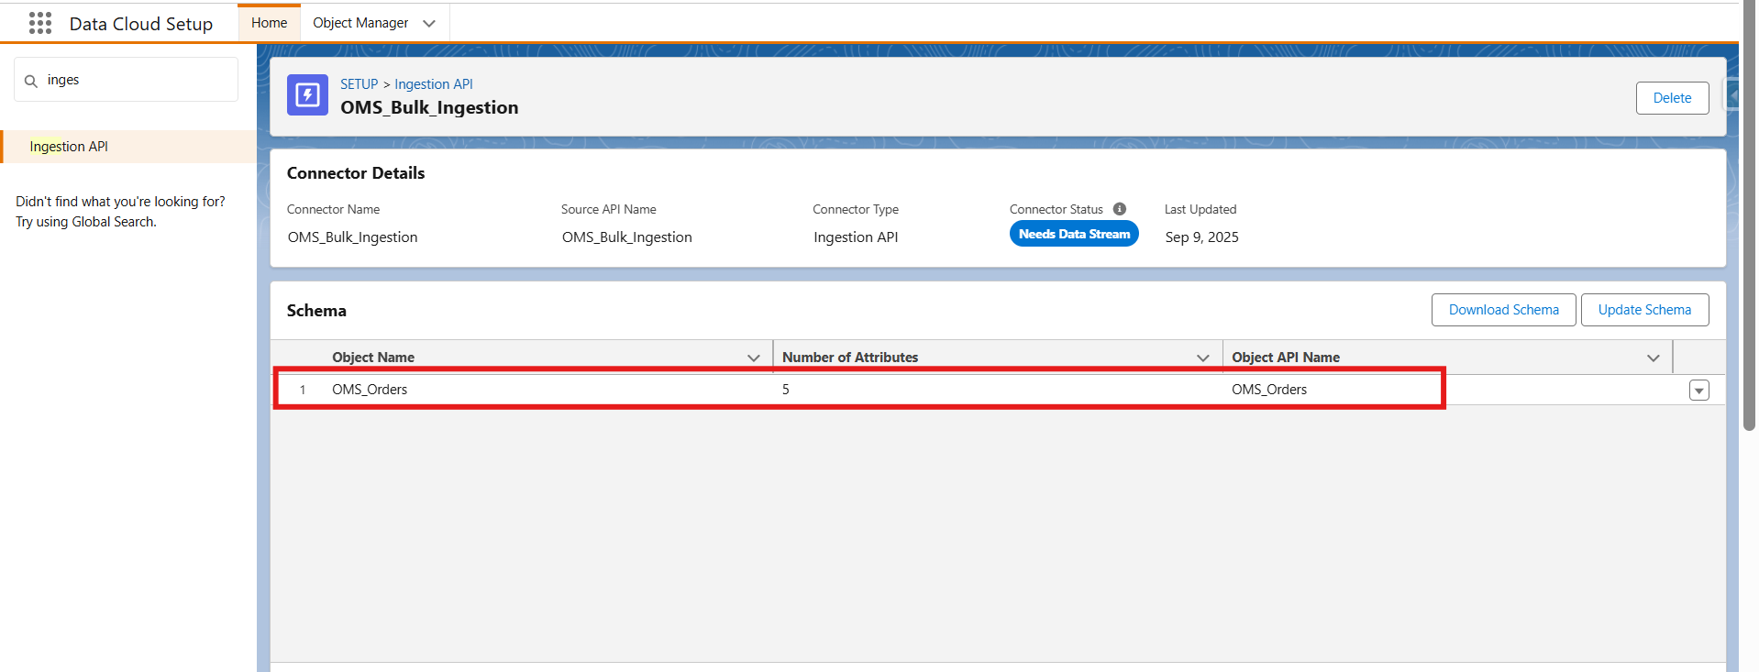This screenshot has width=1759, height=672.
Task: Open the App Launcher dots grid
Action: pyautogui.click(x=40, y=23)
